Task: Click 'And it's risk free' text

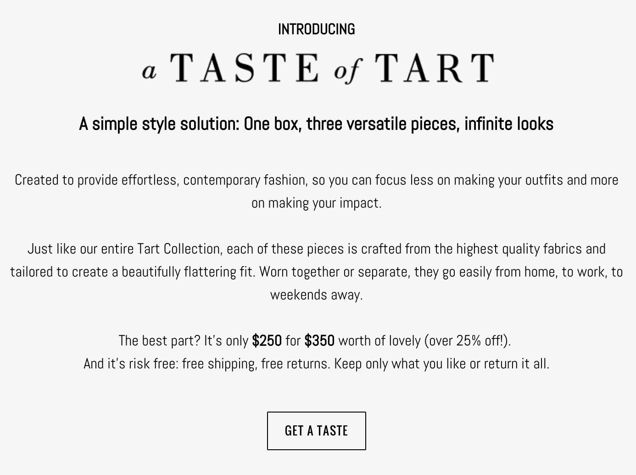Action: pos(131,363)
